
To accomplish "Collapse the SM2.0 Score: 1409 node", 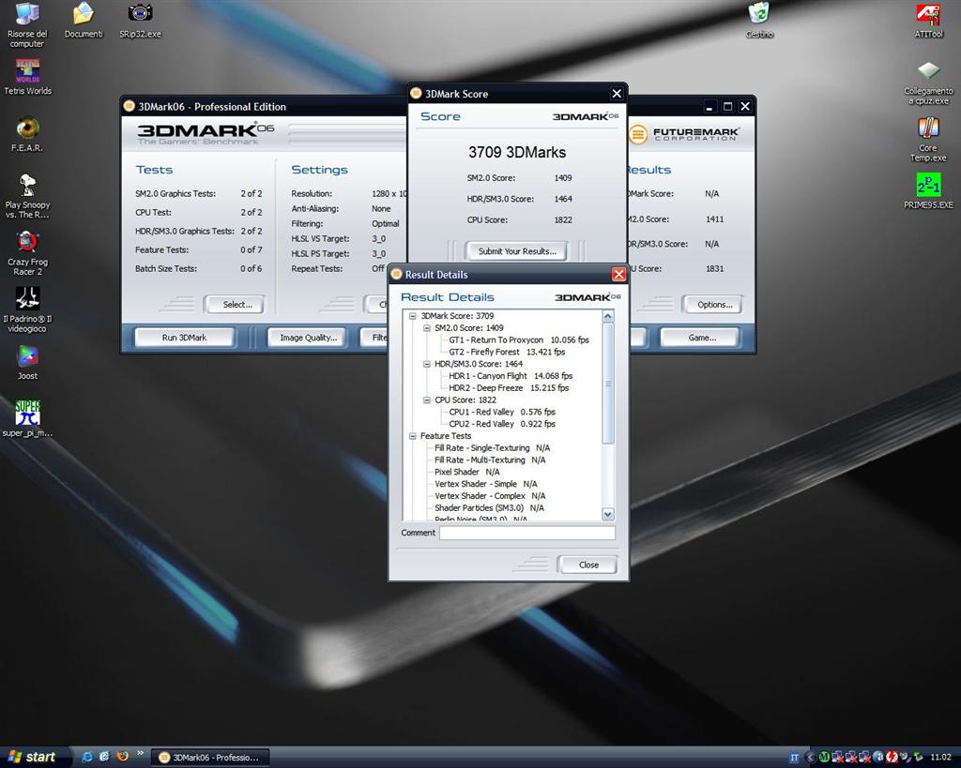I will 427,328.
